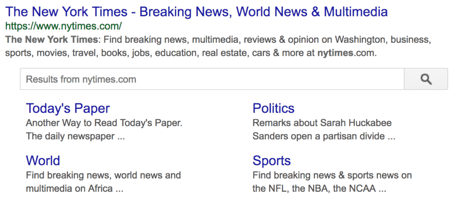Image resolution: width=457 pixels, height=205 pixels.
Task: Click 'Another Way to Read Today's Paper' text
Action: click(x=104, y=123)
